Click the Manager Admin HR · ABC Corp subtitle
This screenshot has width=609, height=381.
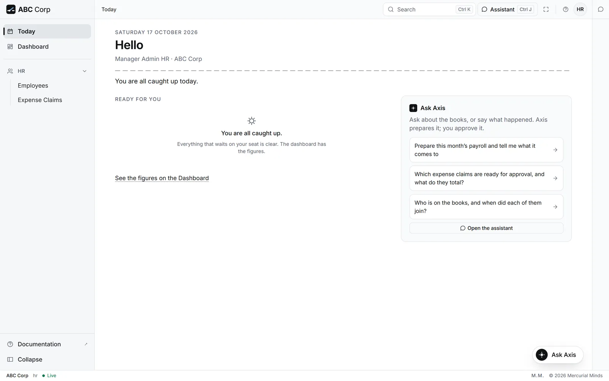pyautogui.click(x=158, y=59)
